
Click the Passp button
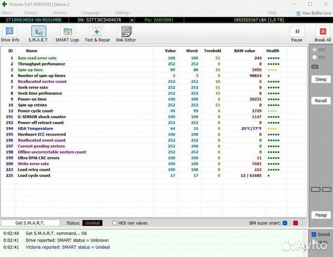pyautogui.click(x=321, y=215)
